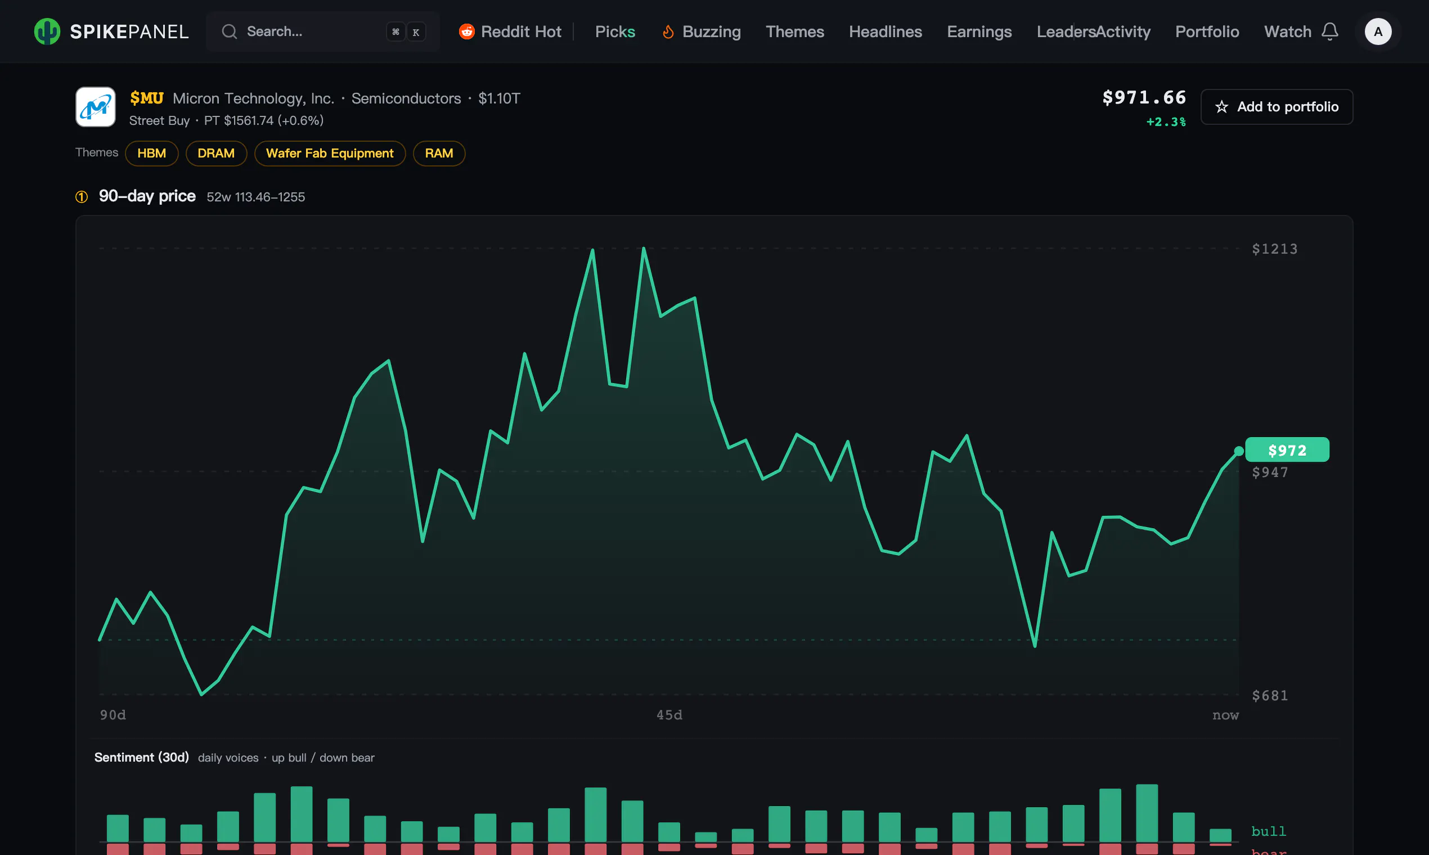Go to the Picks page
Image resolution: width=1429 pixels, height=855 pixels.
[x=615, y=31]
